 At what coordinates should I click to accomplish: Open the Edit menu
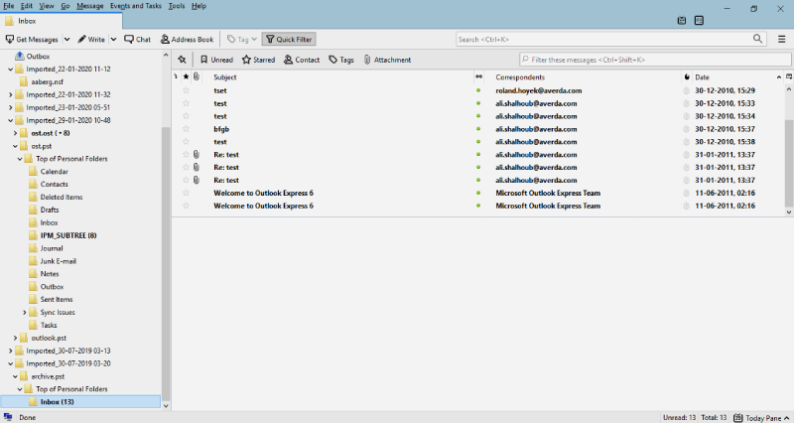[x=27, y=6]
